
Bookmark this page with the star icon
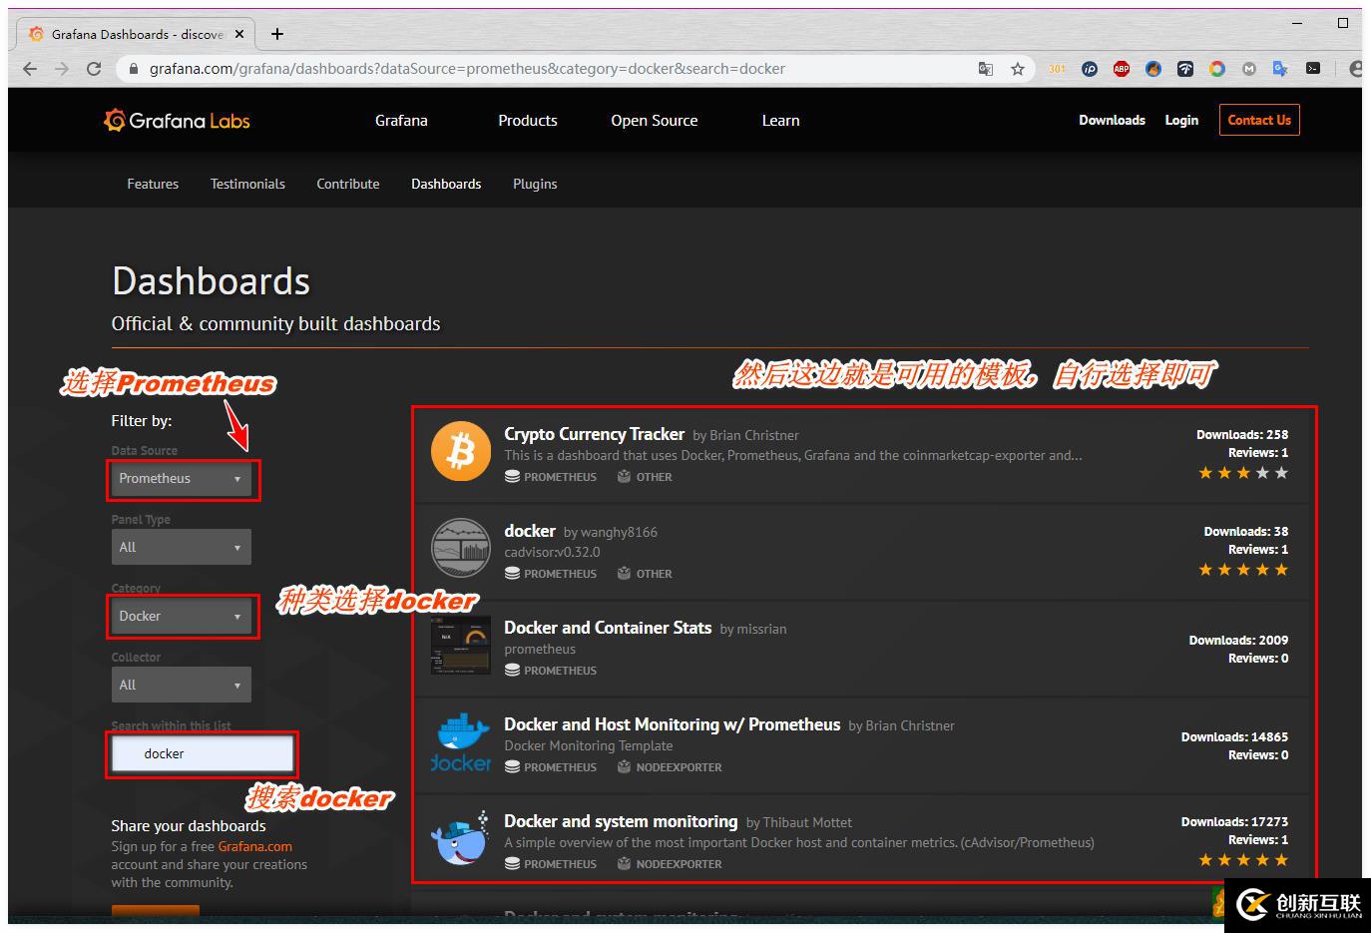(1018, 69)
